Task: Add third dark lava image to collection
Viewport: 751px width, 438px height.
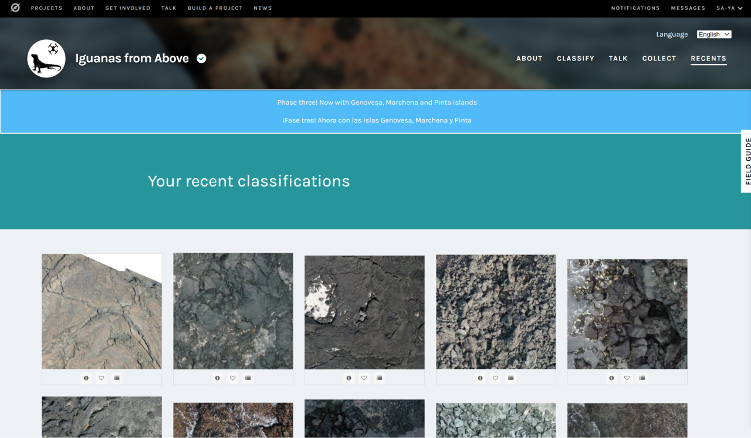Action: pyautogui.click(x=380, y=378)
